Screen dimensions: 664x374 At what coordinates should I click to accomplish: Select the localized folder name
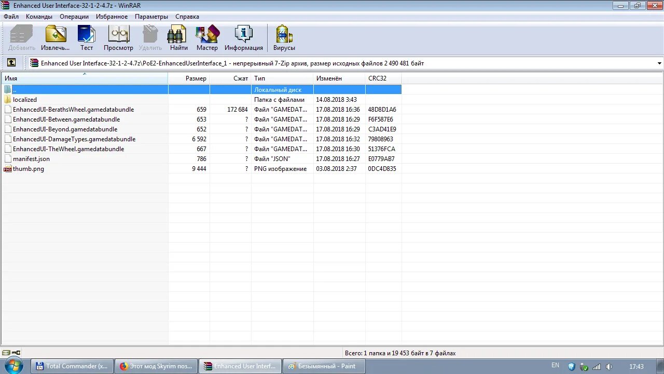(x=25, y=100)
